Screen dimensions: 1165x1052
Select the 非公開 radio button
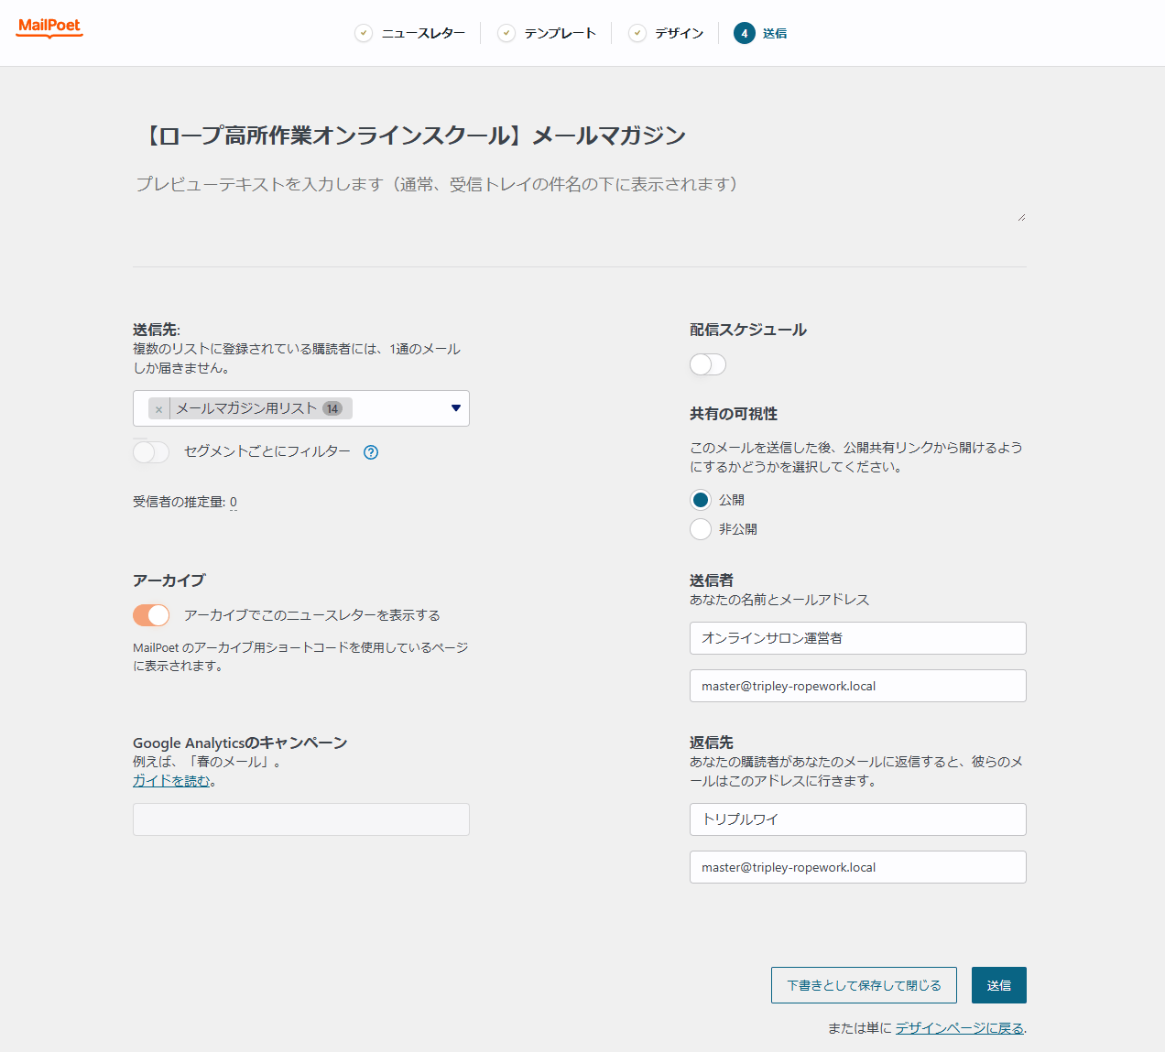[x=701, y=529]
